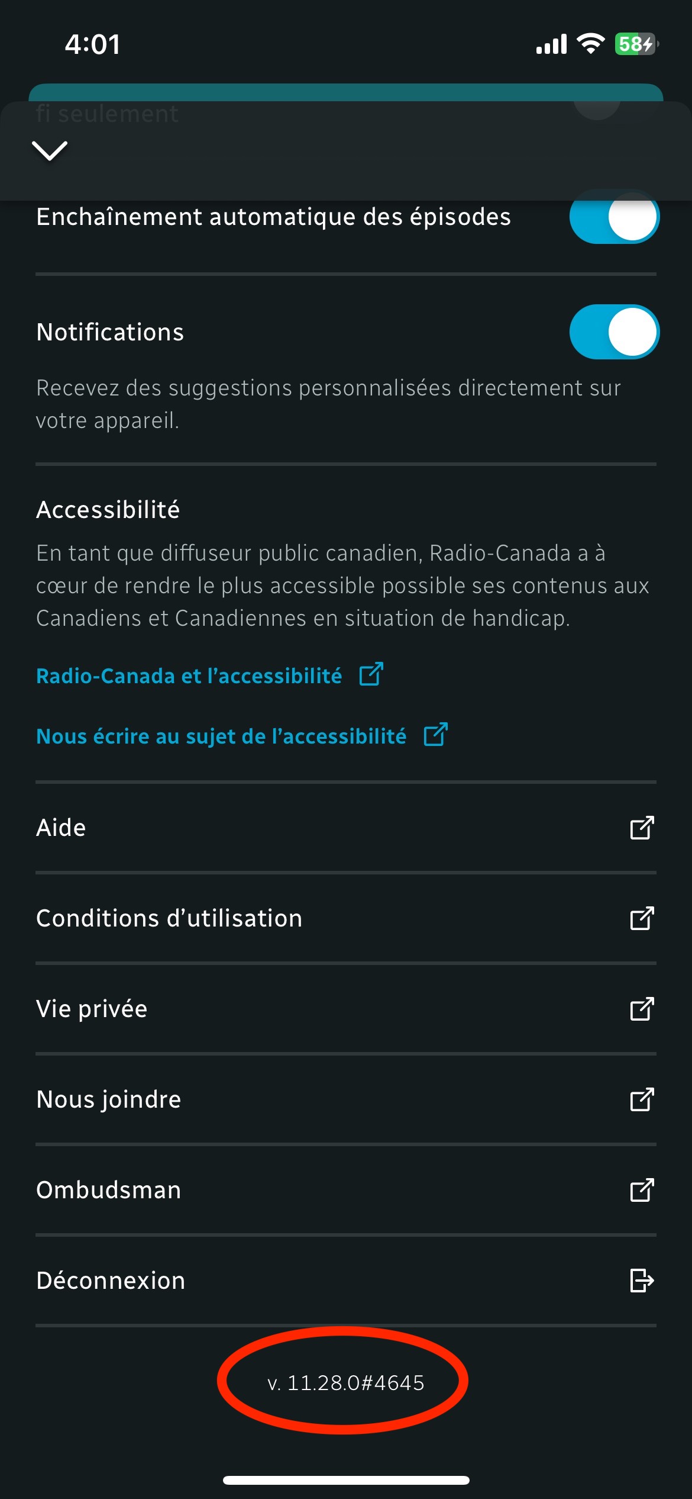Open the Aide menu entry

(x=346, y=828)
